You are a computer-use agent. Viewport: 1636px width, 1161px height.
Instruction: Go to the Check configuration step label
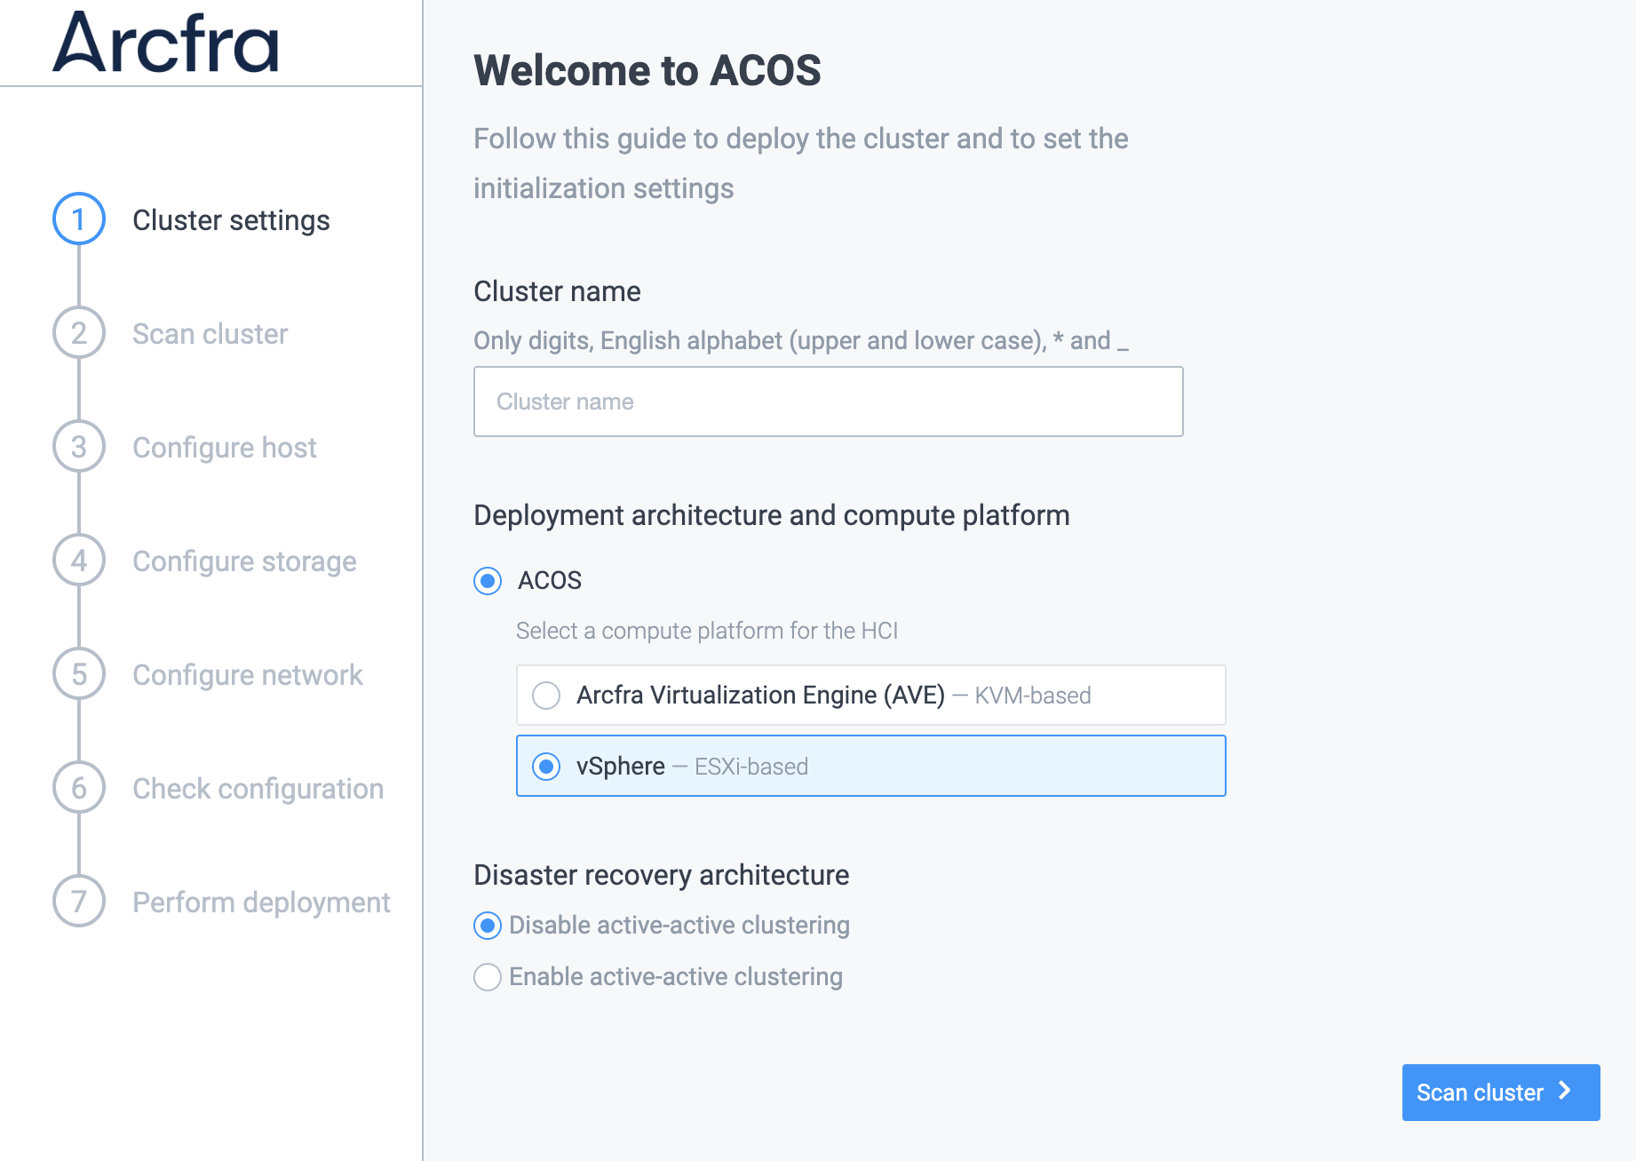[258, 789]
